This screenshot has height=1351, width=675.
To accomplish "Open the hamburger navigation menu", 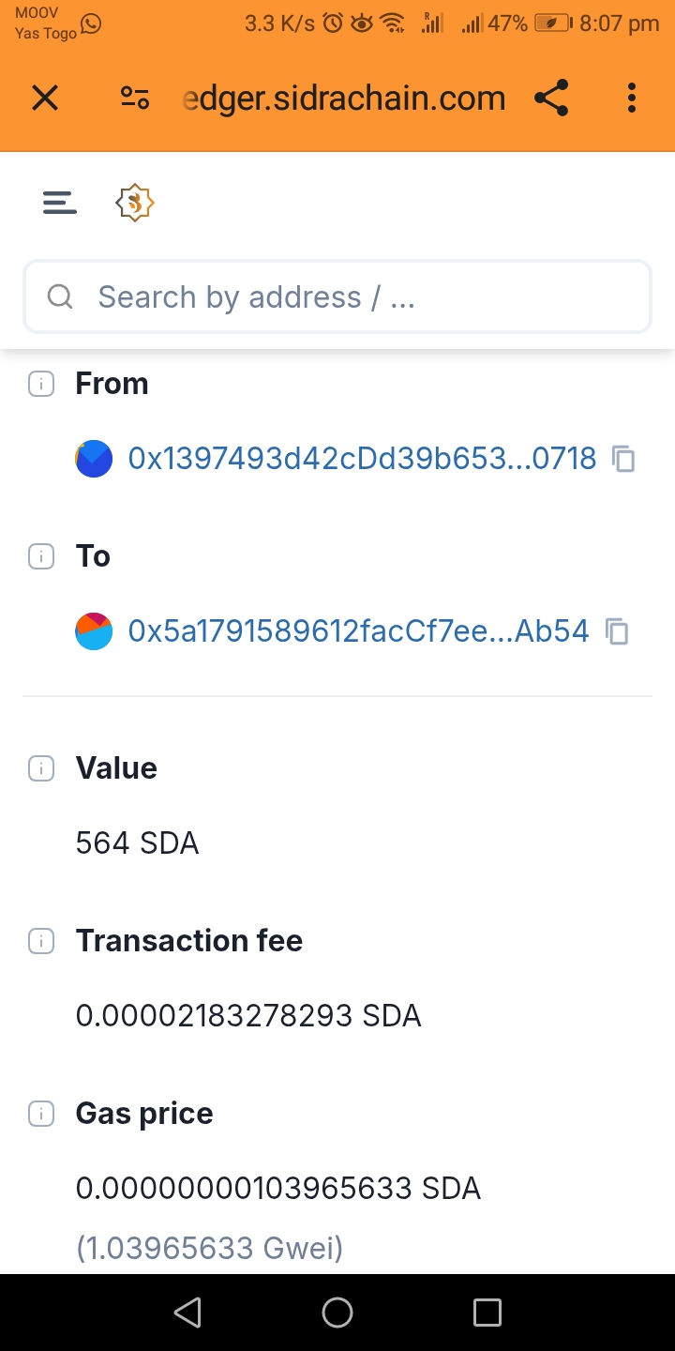I will click(x=59, y=203).
